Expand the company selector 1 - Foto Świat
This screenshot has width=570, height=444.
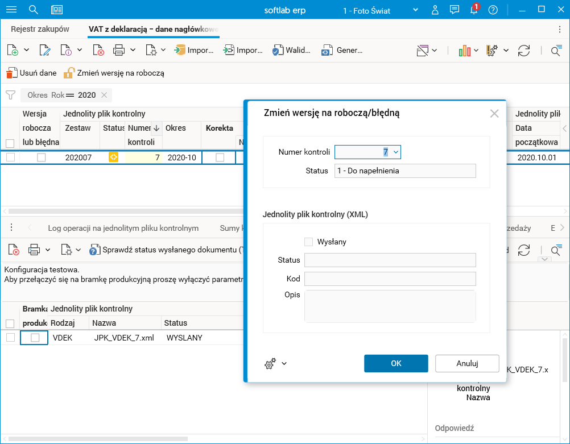pyautogui.click(x=415, y=10)
